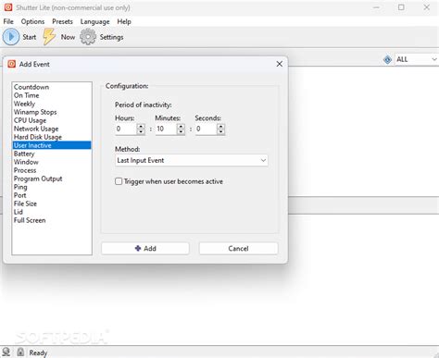This screenshot has width=439, height=358.
Task: Select Ping event type
Action: [52, 187]
